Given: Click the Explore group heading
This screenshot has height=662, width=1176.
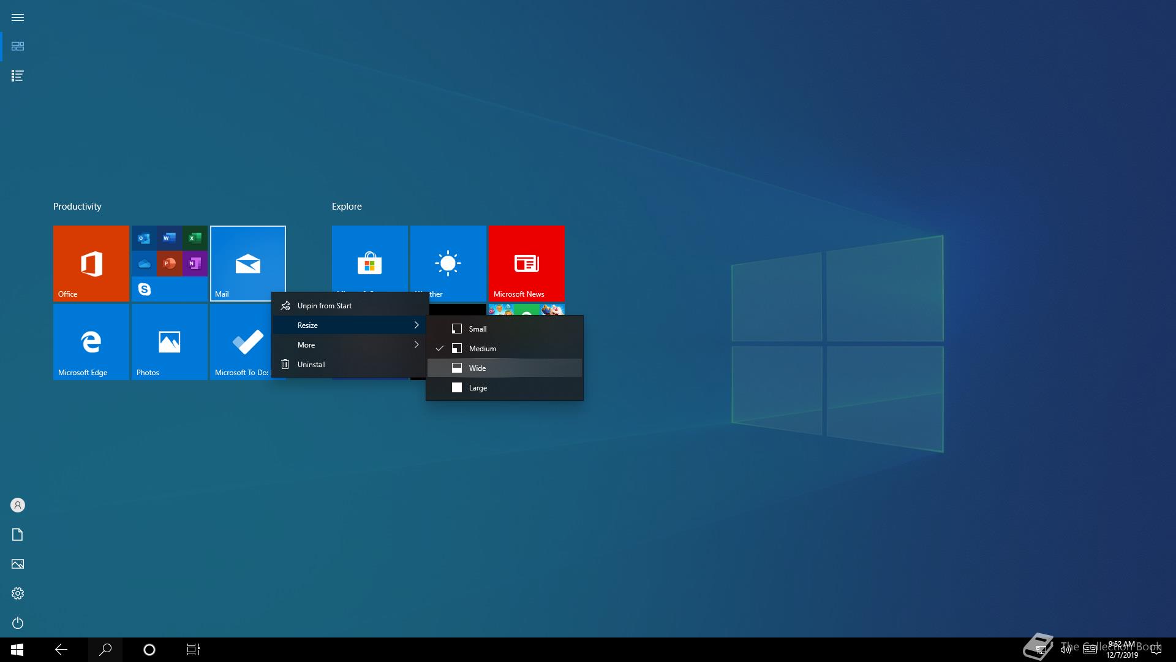Looking at the screenshot, I should click(x=347, y=207).
